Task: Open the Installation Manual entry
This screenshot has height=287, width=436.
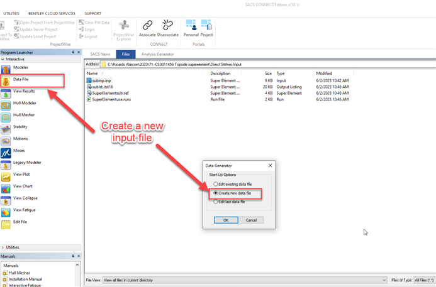Action: pyautogui.click(x=25, y=279)
